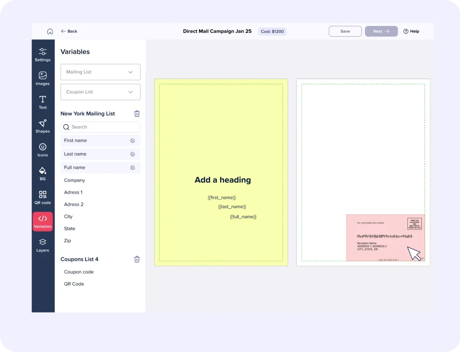The image size is (460, 352).
Task: Select the {{first_name}} placeholder on canvas
Action: (221, 198)
